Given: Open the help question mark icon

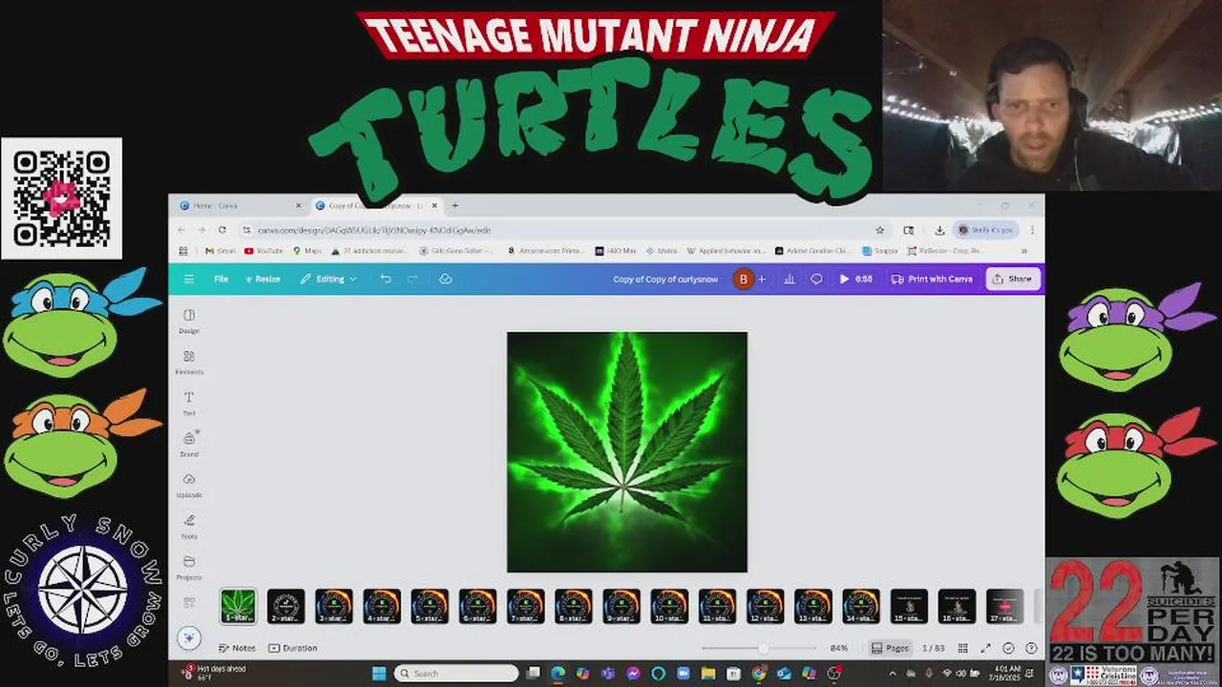Looking at the screenshot, I should tap(1031, 648).
